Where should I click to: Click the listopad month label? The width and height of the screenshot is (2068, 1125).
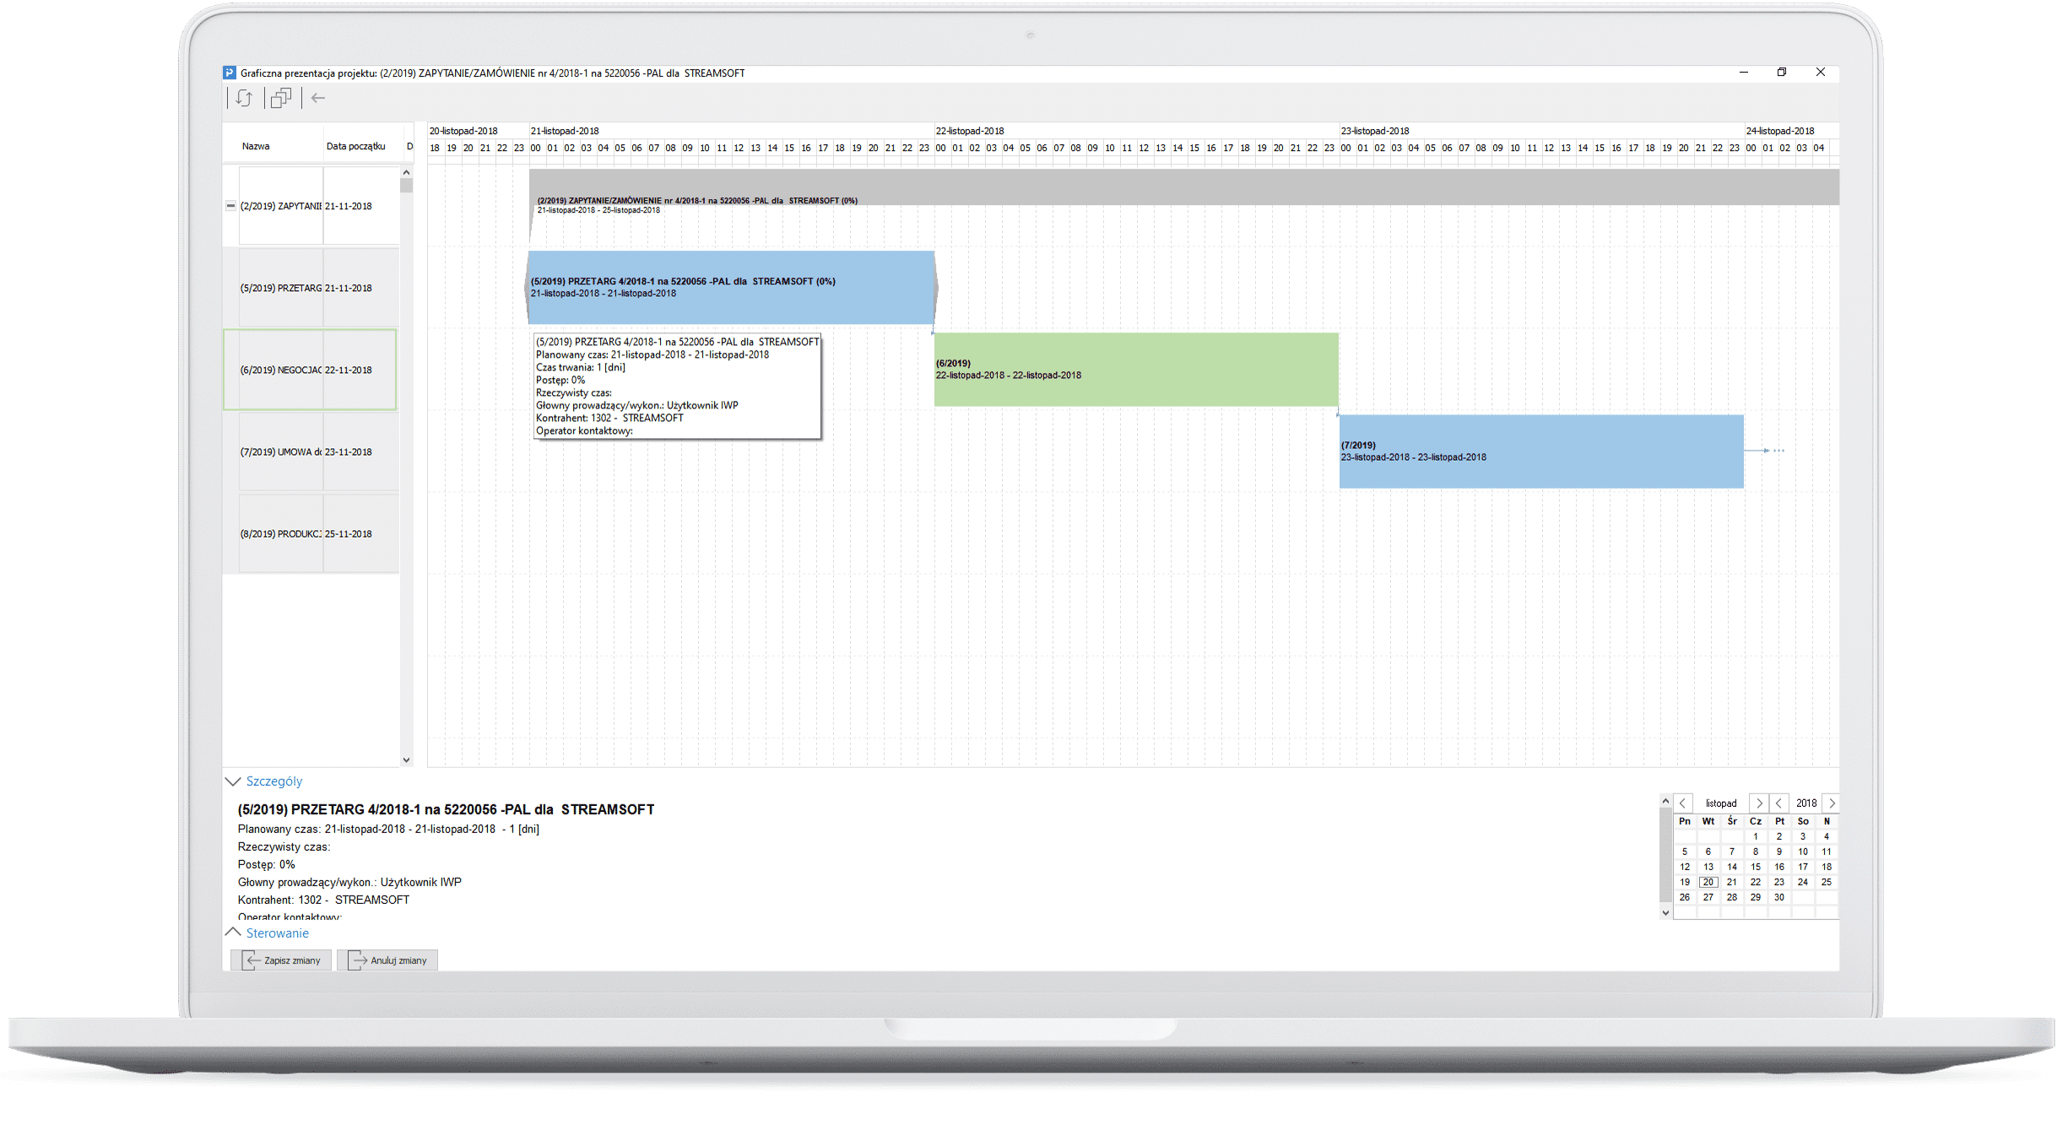(x=1721, y=803)
